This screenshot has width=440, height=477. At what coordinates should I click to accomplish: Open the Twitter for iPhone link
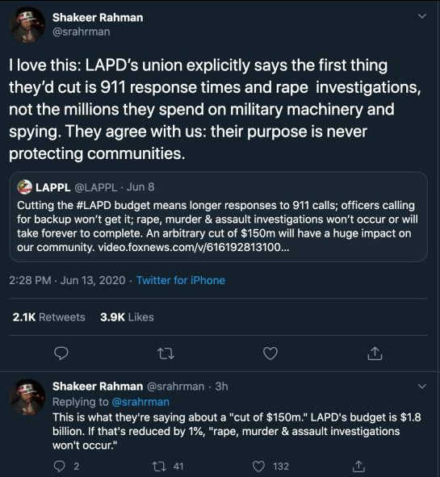(x=181, y=280)
